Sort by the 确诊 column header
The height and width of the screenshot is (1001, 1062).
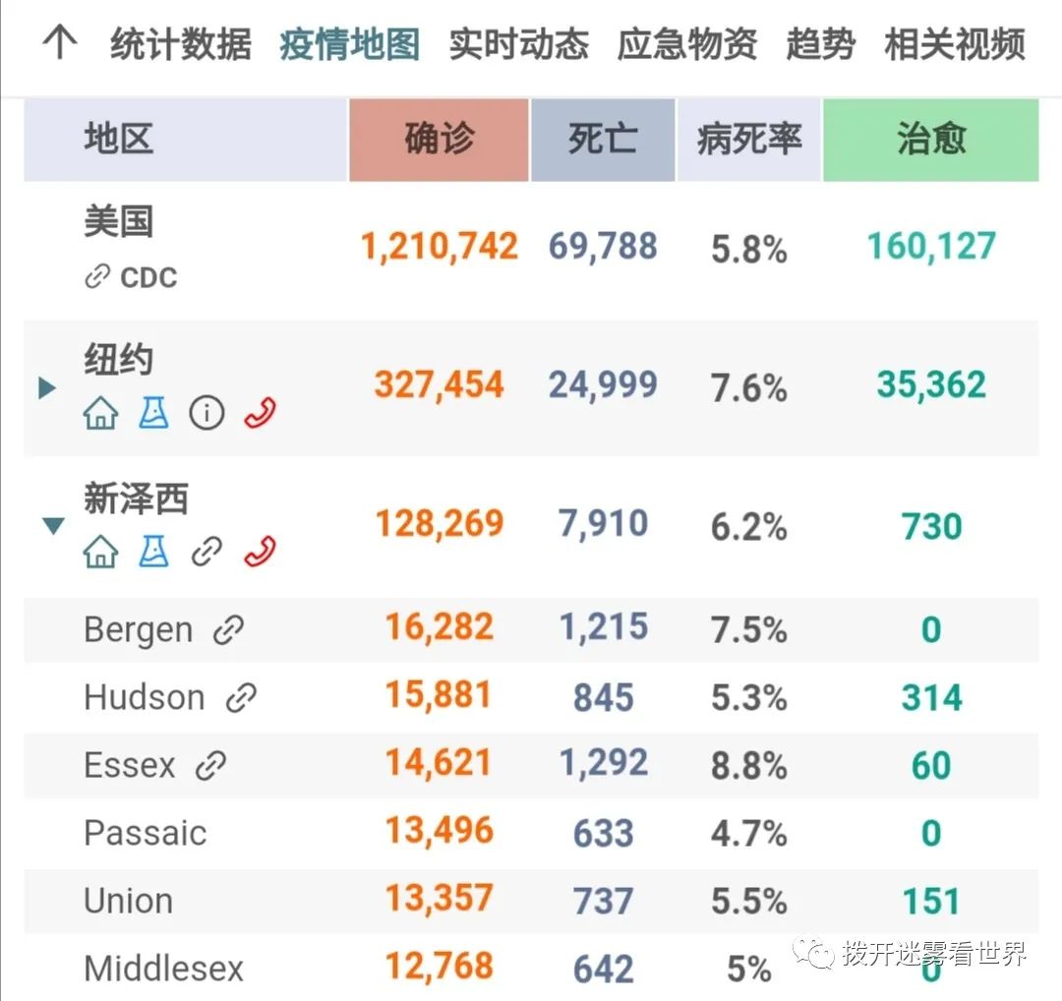[439, 140]
